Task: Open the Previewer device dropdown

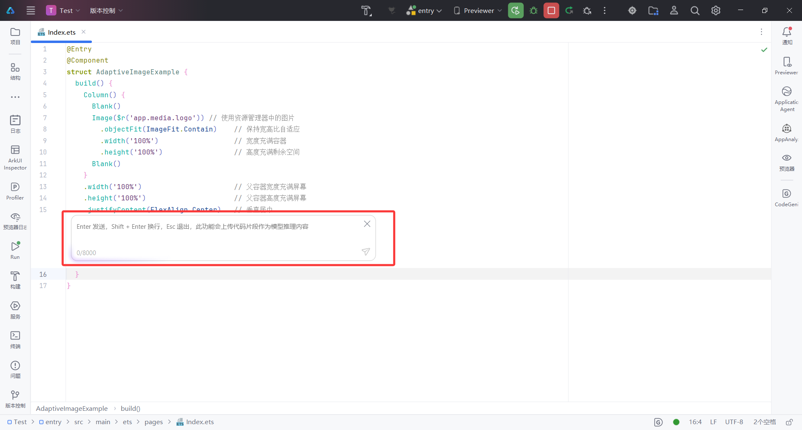Action: [x=478, y=10]
